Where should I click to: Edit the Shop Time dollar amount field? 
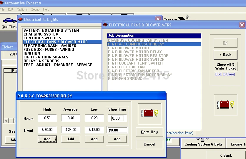(x=117, y=130)
